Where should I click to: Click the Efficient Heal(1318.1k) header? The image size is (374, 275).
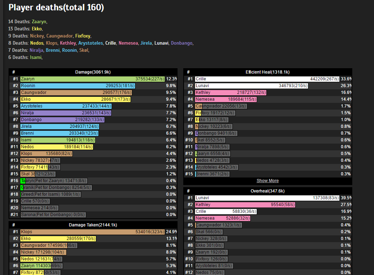tap(267, 72)
